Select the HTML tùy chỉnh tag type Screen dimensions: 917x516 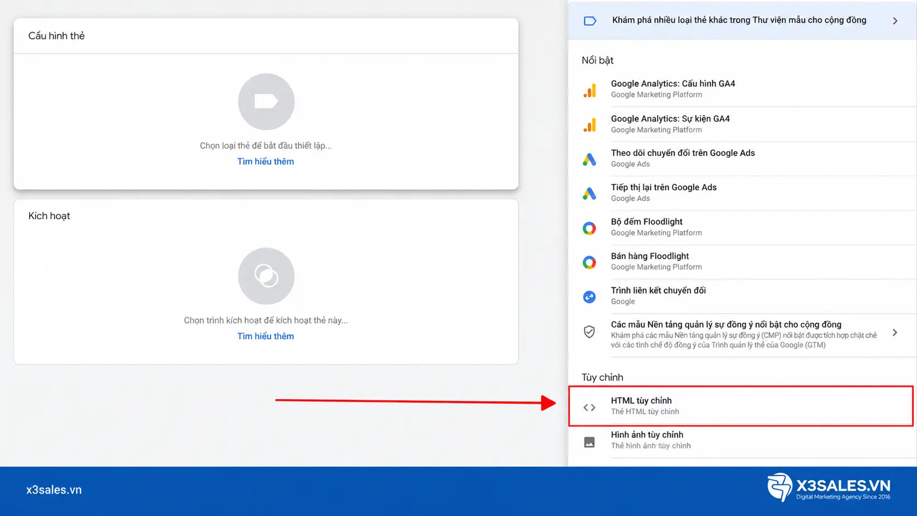pos(741,406)
